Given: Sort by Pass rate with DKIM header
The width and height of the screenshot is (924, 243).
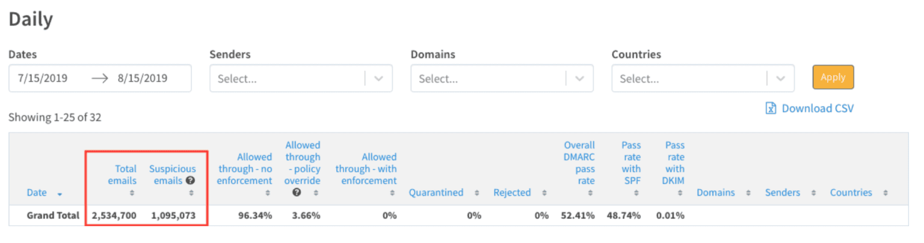Looking at the screenshot, I should click(x=674, y=163).
